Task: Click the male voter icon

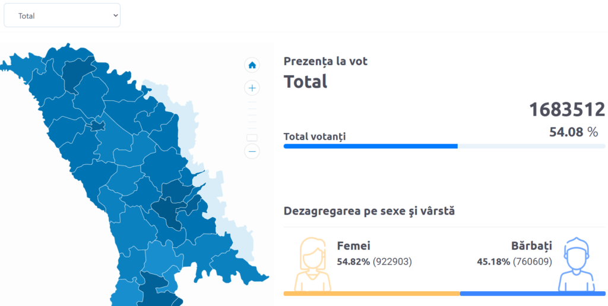Action: [x=577, y=264]
